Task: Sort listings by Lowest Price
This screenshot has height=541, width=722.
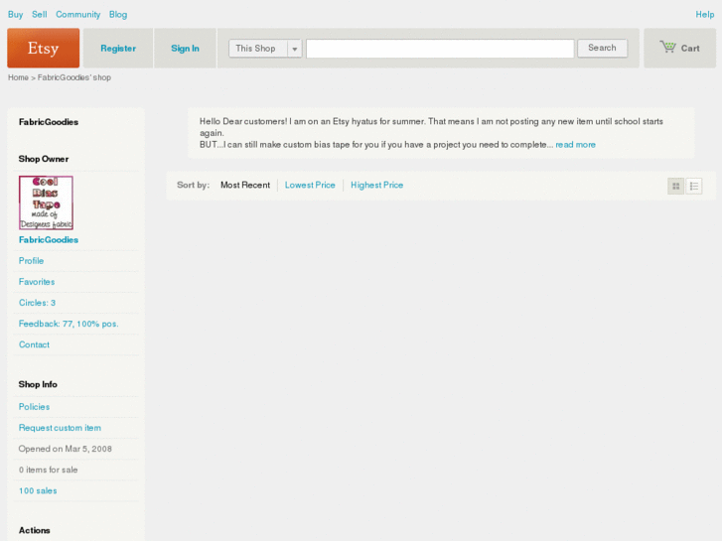Action: click(x=310, y=185)
